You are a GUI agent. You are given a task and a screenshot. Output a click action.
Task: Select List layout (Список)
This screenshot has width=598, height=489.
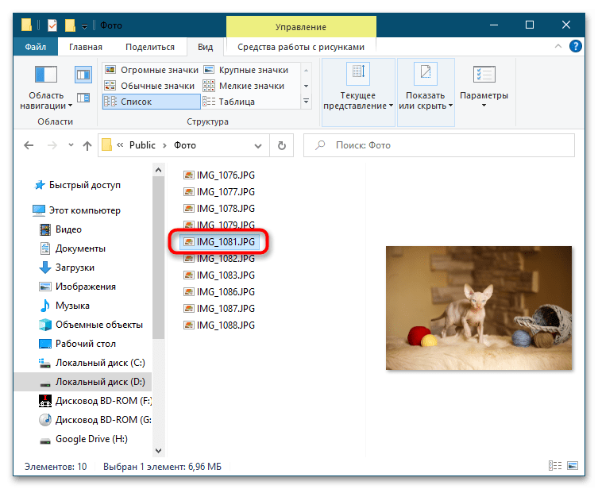pos(152,102)
